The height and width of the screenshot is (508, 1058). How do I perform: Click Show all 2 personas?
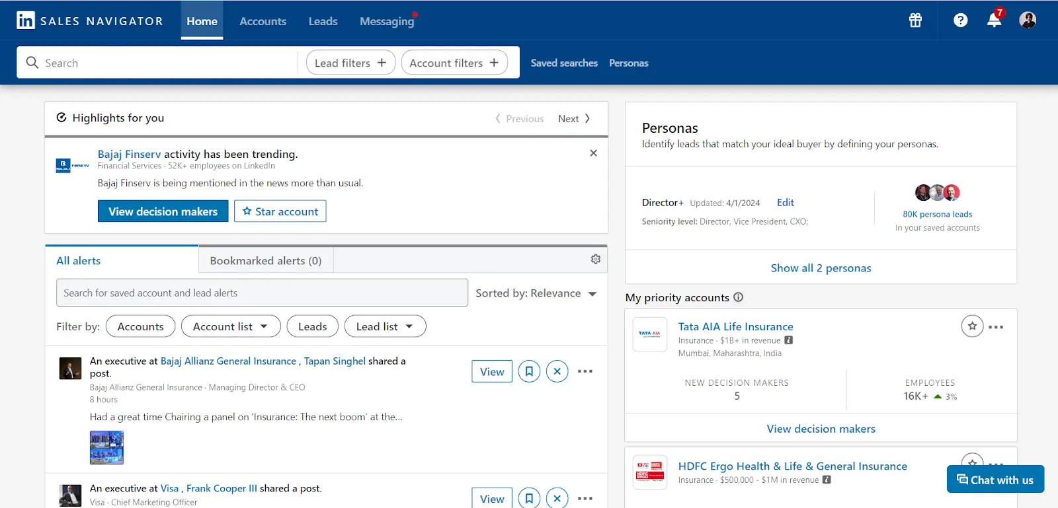pos(821,268)
